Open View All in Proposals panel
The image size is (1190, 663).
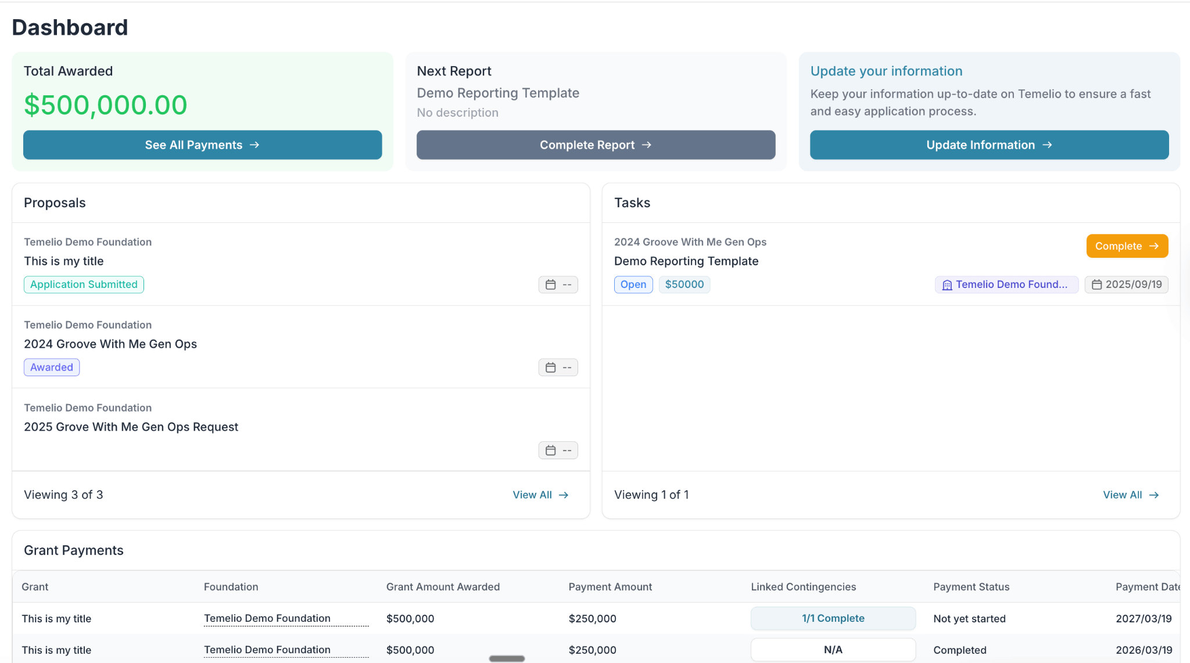(x=540, y=495)
